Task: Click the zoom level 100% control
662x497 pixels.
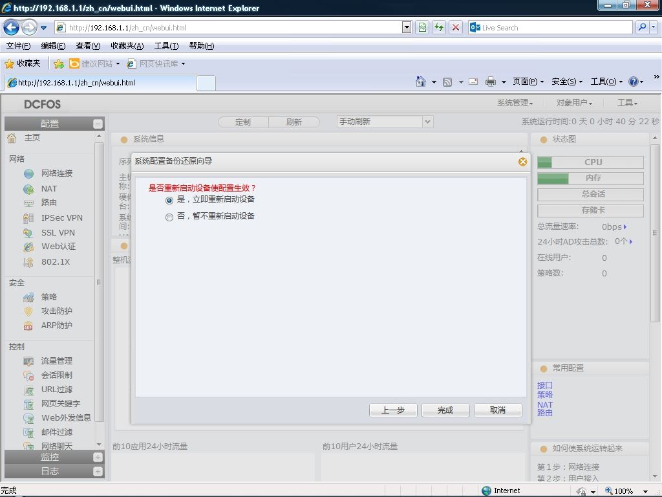Action: [x=626, y=491]
